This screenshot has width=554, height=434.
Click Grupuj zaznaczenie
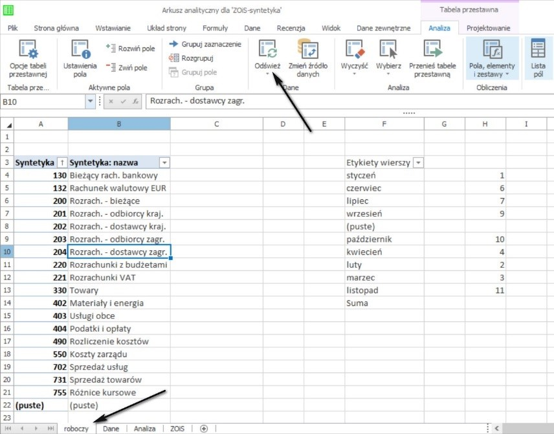[x=205, y=44]
